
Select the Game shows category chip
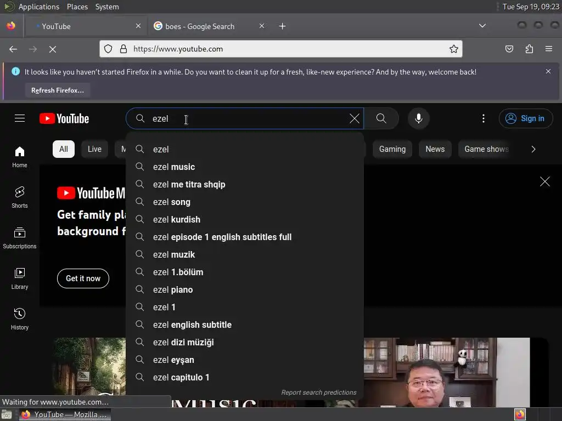[486, 149]
